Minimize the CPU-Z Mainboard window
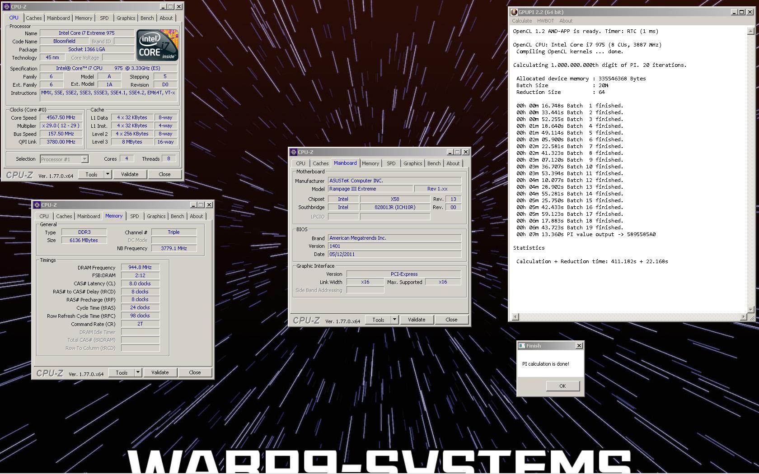The height and width of the screenshot is (474, 759). pyautogui.click(x=450, y=152)
